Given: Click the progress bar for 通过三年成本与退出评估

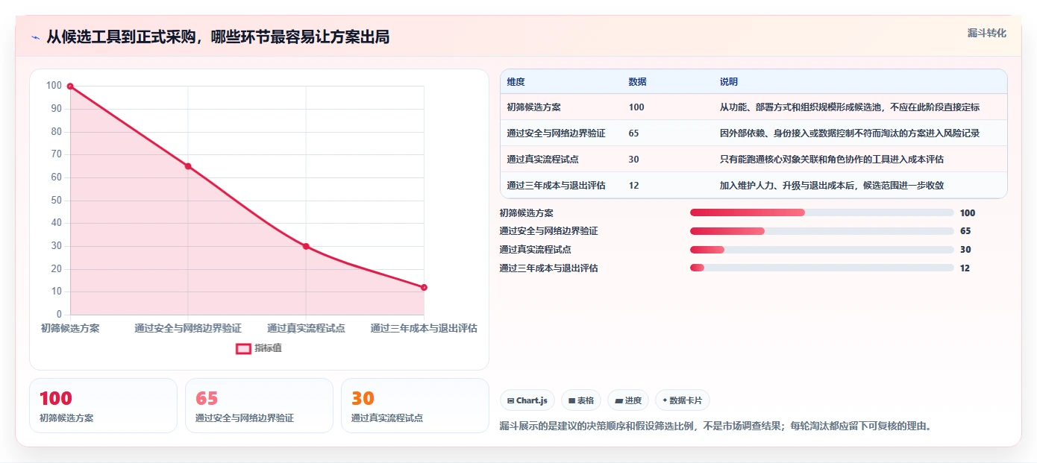Looking at the screenshot, I should pyautogui.click(x=822, y=268).
